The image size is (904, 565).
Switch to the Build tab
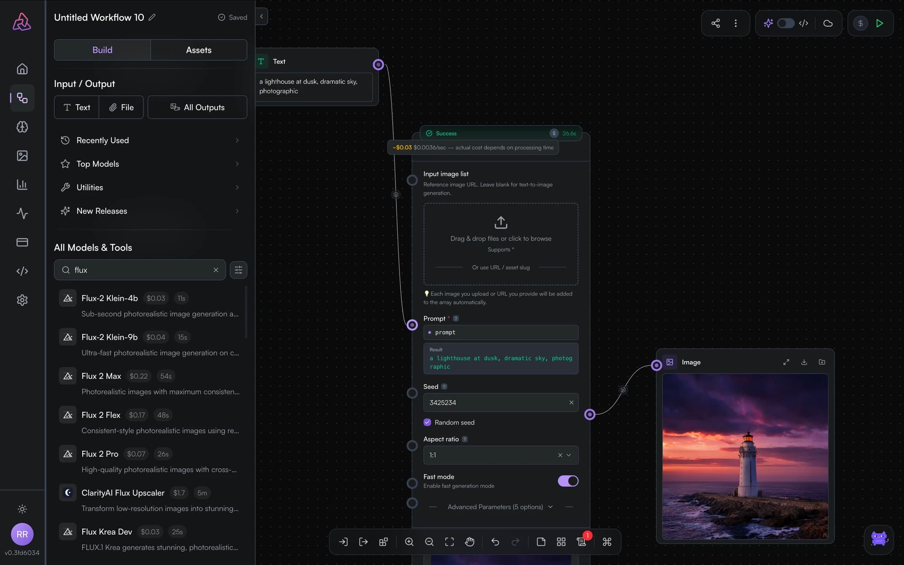102,50
